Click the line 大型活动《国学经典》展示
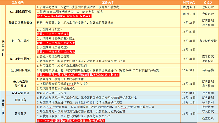The image size is (219, 123). click(56, 39)
